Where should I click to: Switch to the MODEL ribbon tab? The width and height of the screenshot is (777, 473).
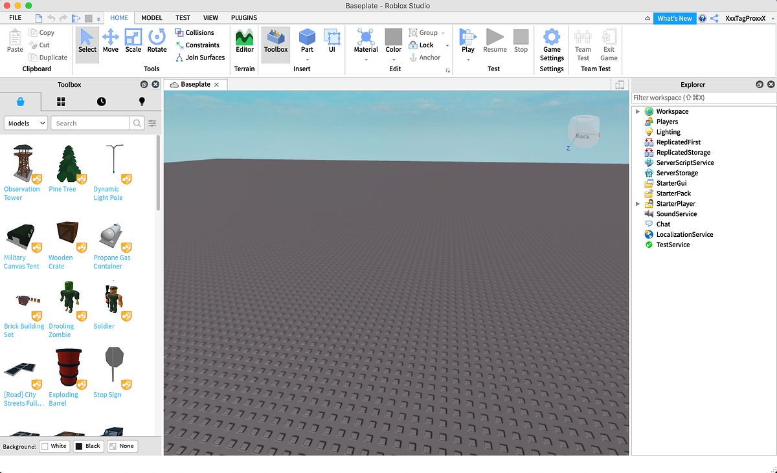click(x=152, y=17)
